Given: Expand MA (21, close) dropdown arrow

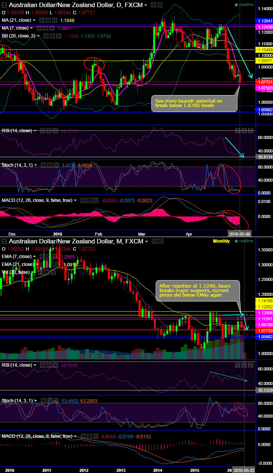Looking at the screenshot, I should coord(34,20).
